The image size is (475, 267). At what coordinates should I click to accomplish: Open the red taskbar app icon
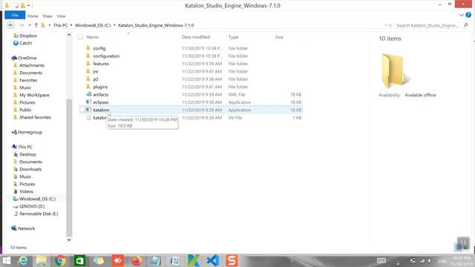pyautogui.click(x=118, y=260)
